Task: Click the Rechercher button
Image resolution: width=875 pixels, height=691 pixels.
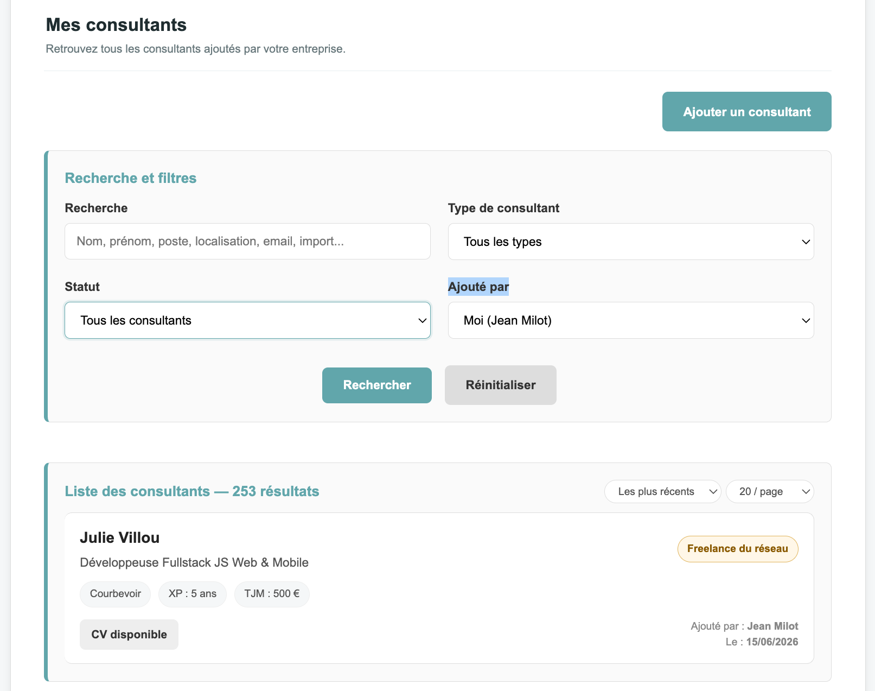Action: pyautogui.click(x=377, y=385)
